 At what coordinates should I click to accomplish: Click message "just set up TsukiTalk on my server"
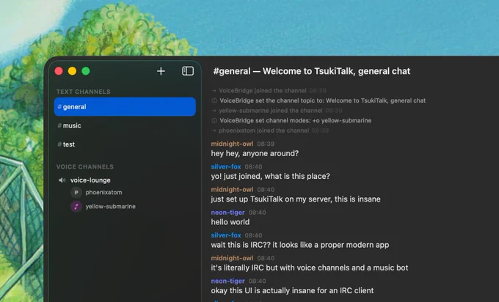tap(296, 199)
